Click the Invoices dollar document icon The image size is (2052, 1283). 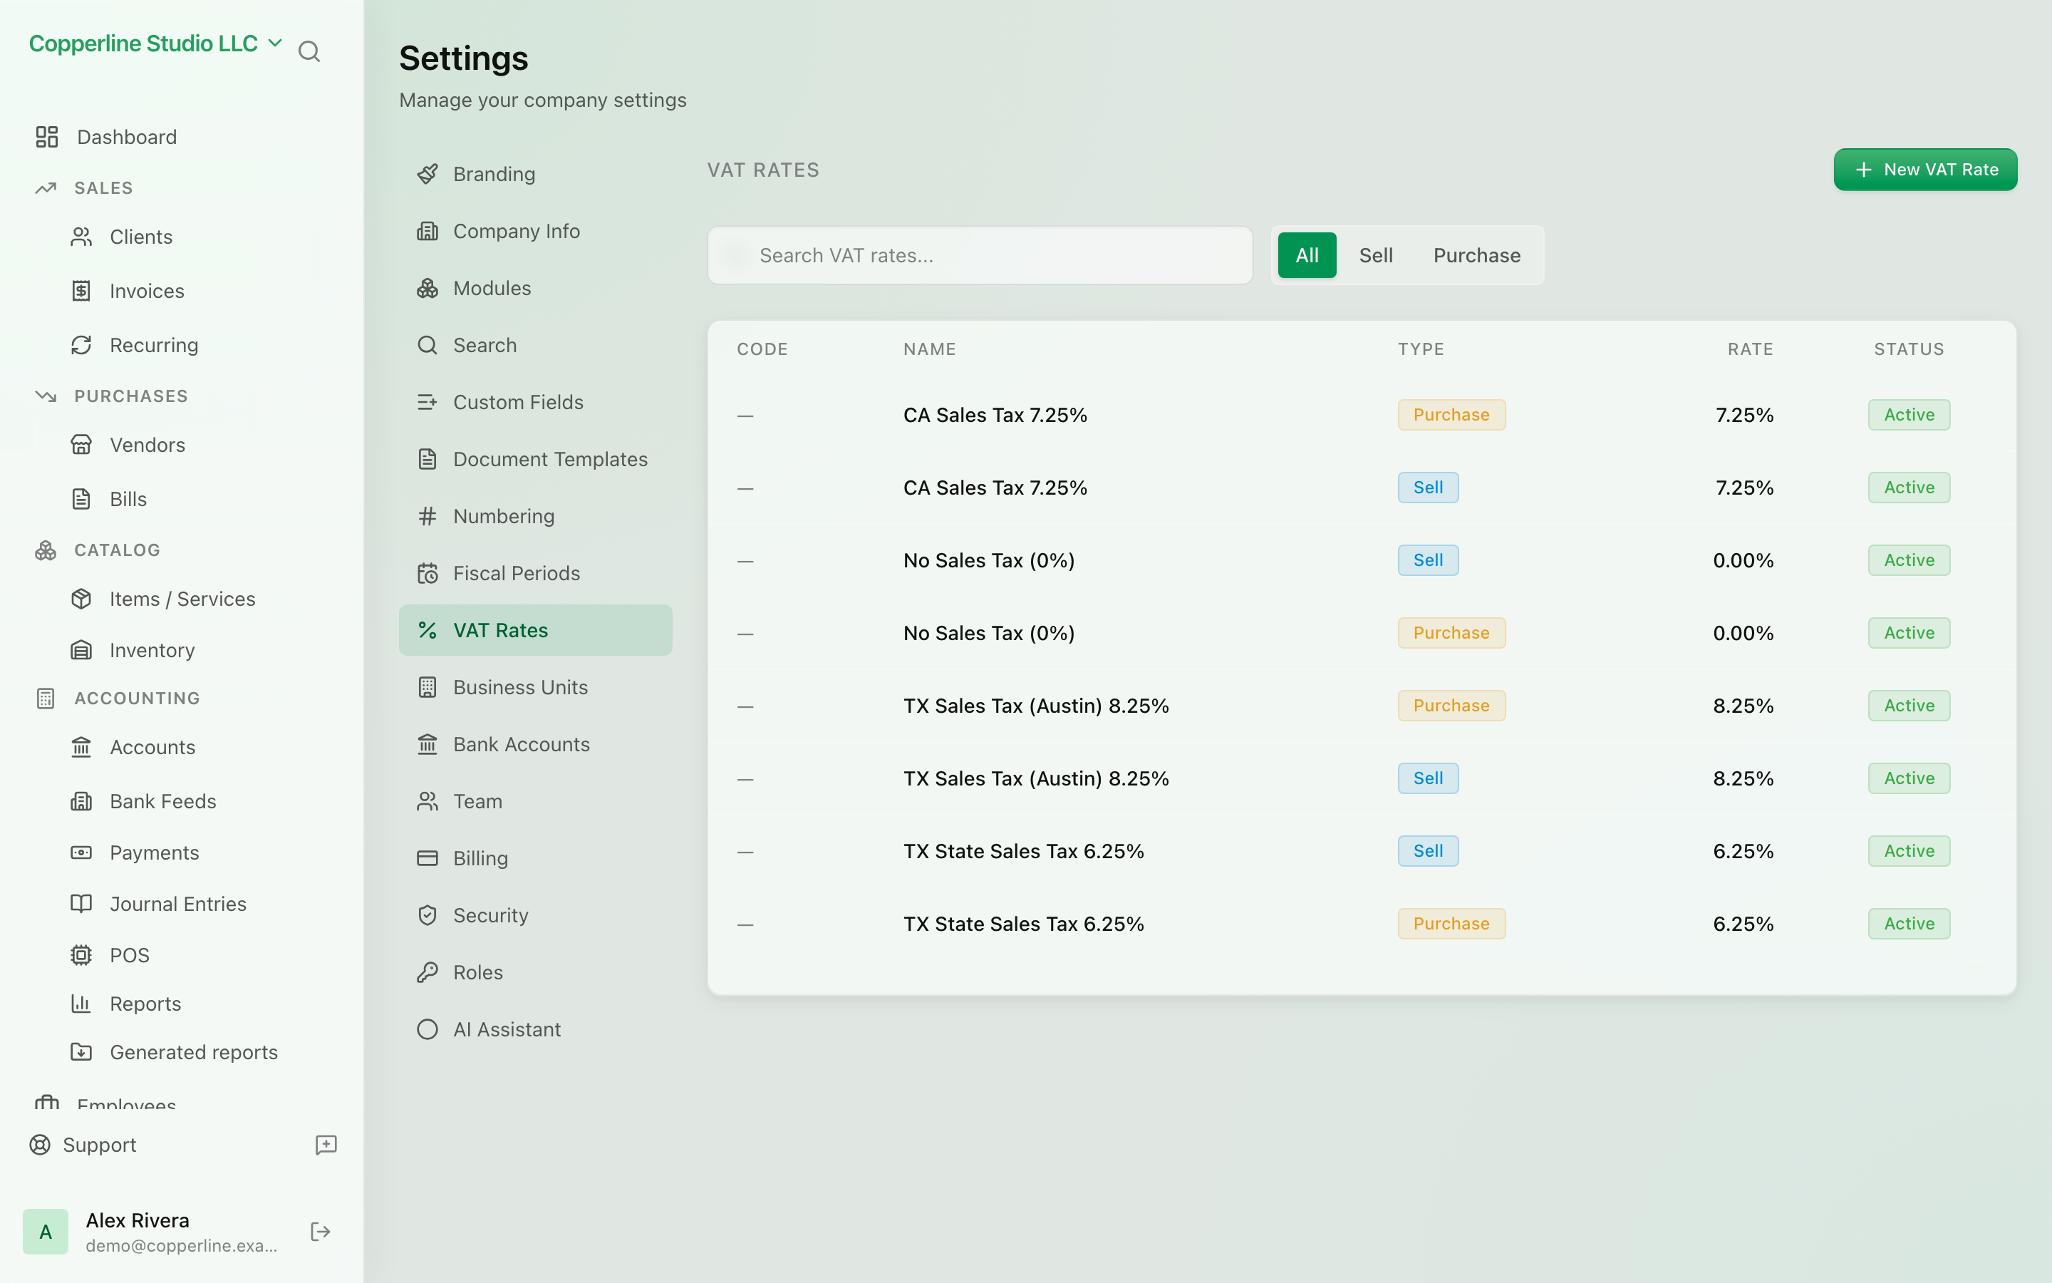tap(81, 291)
